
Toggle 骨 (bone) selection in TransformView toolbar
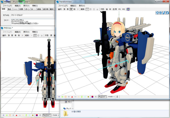click(71, 9)
